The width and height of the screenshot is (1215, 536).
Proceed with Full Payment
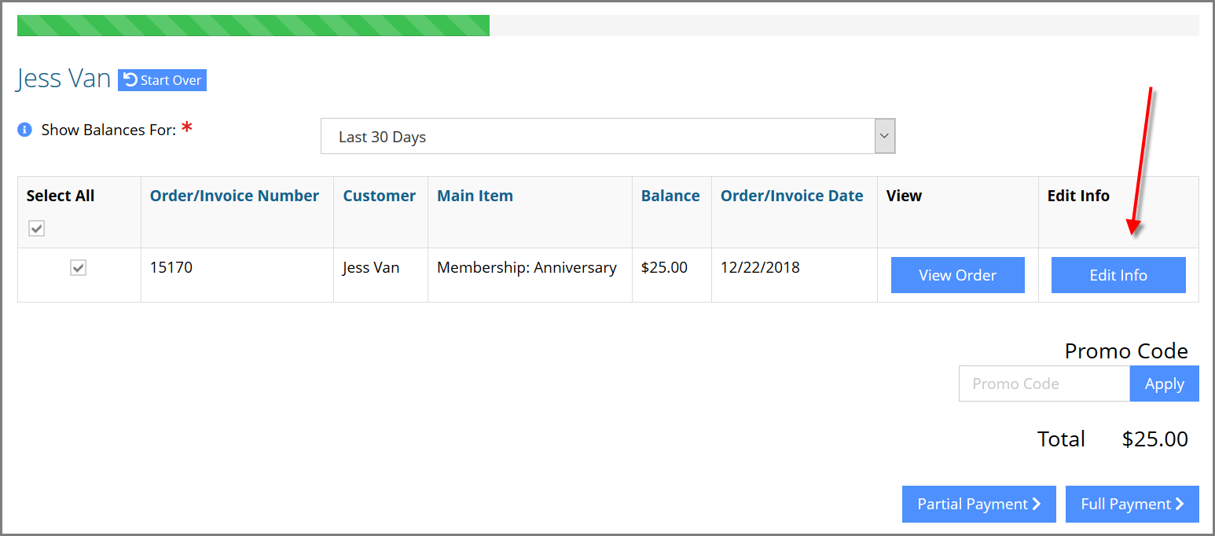(1132, 504)
